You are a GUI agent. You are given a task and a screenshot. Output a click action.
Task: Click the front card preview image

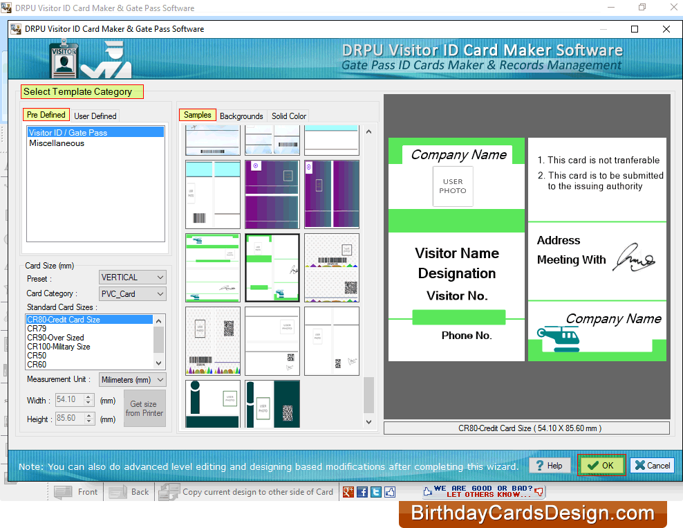(456, 249)
